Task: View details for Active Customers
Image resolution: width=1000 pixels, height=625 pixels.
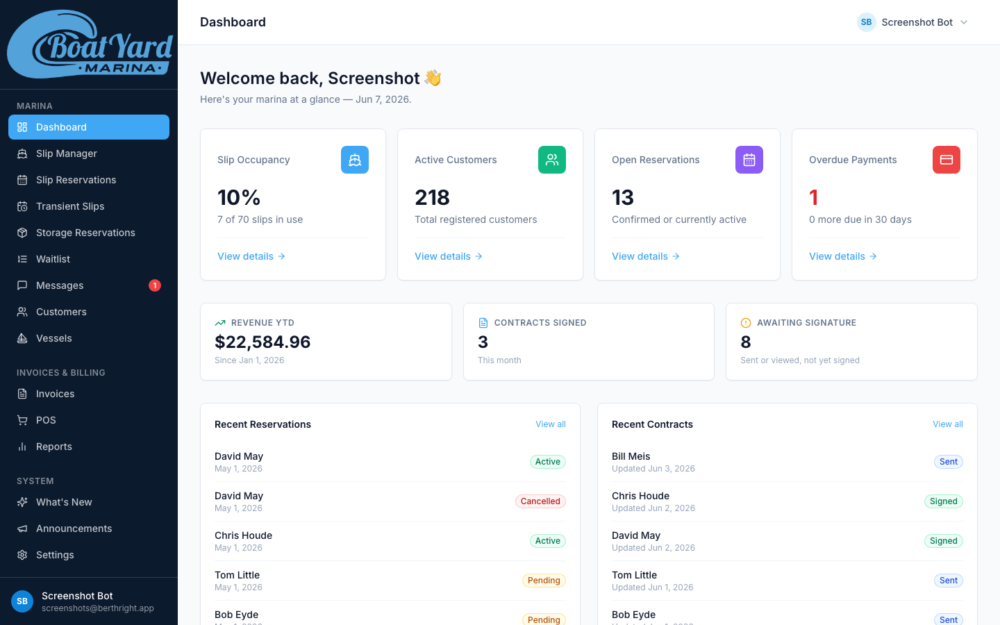Action: pyautogui.click(x=449, y=256)
